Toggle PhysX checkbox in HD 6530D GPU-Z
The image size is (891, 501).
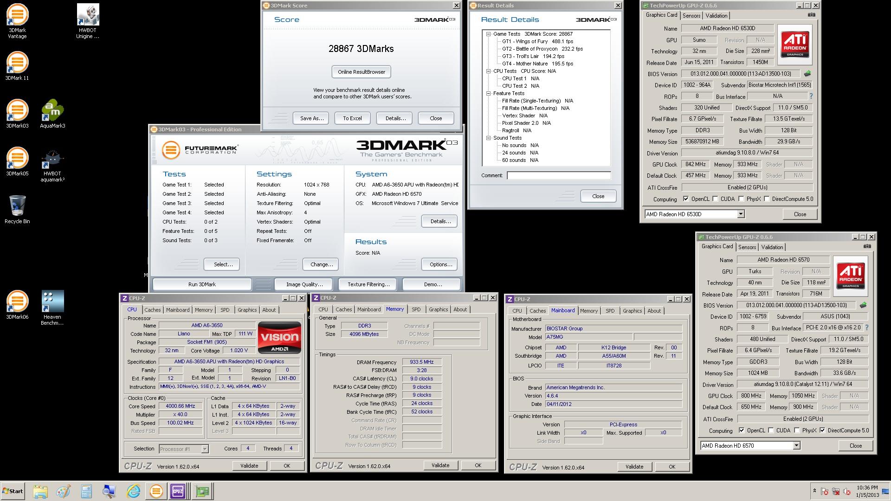click(741, 199)
